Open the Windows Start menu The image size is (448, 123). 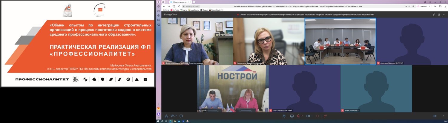point(158,121)
